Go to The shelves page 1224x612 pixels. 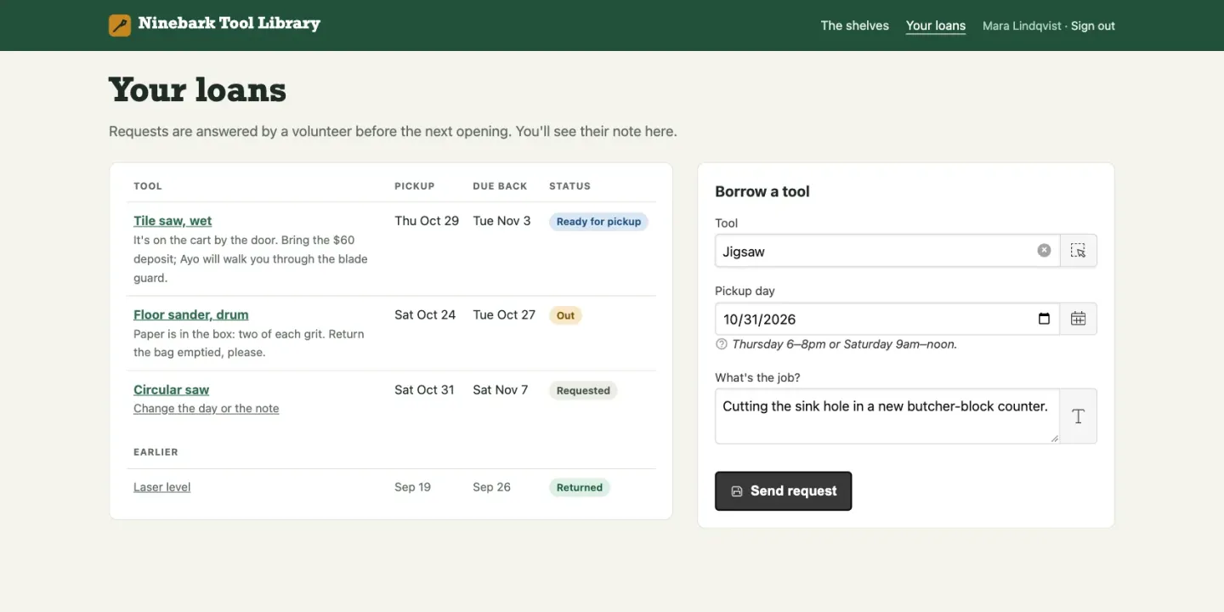tap(854, 25)
